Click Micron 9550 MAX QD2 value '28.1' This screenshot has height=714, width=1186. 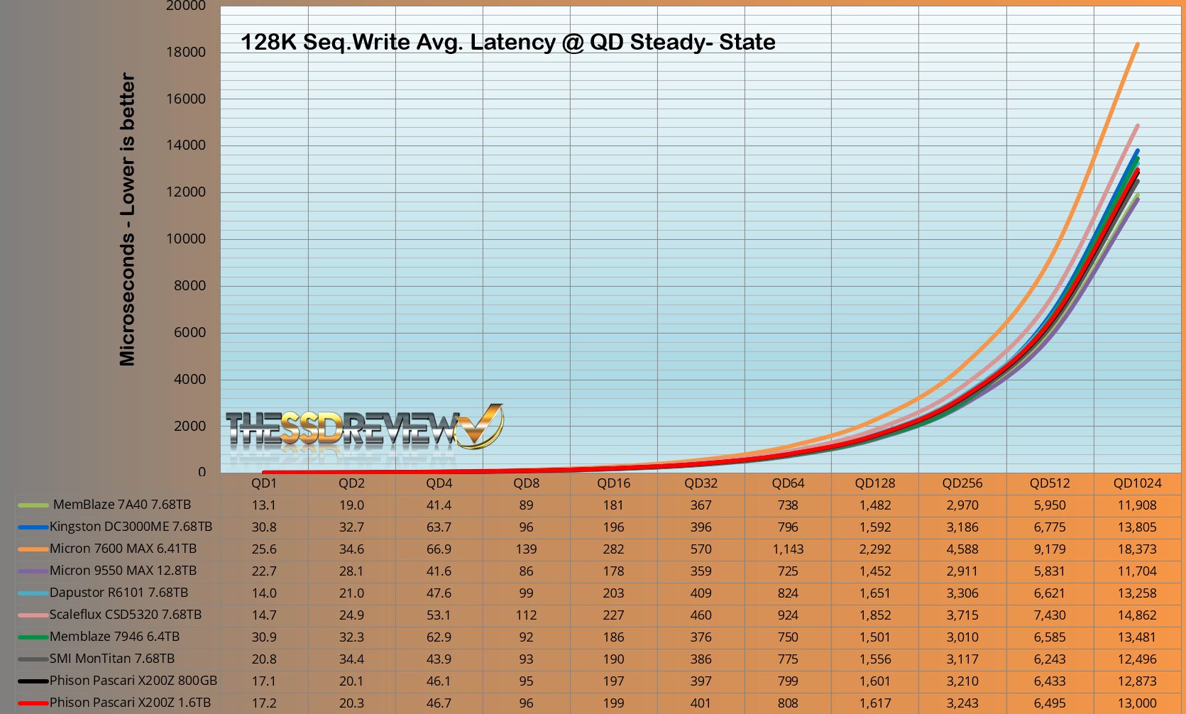coord(351,571)
